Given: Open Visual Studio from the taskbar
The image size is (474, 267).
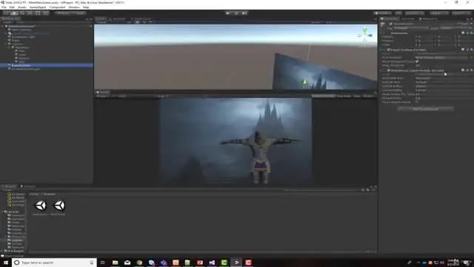Looking at the screenshot, I should (212, 263).
